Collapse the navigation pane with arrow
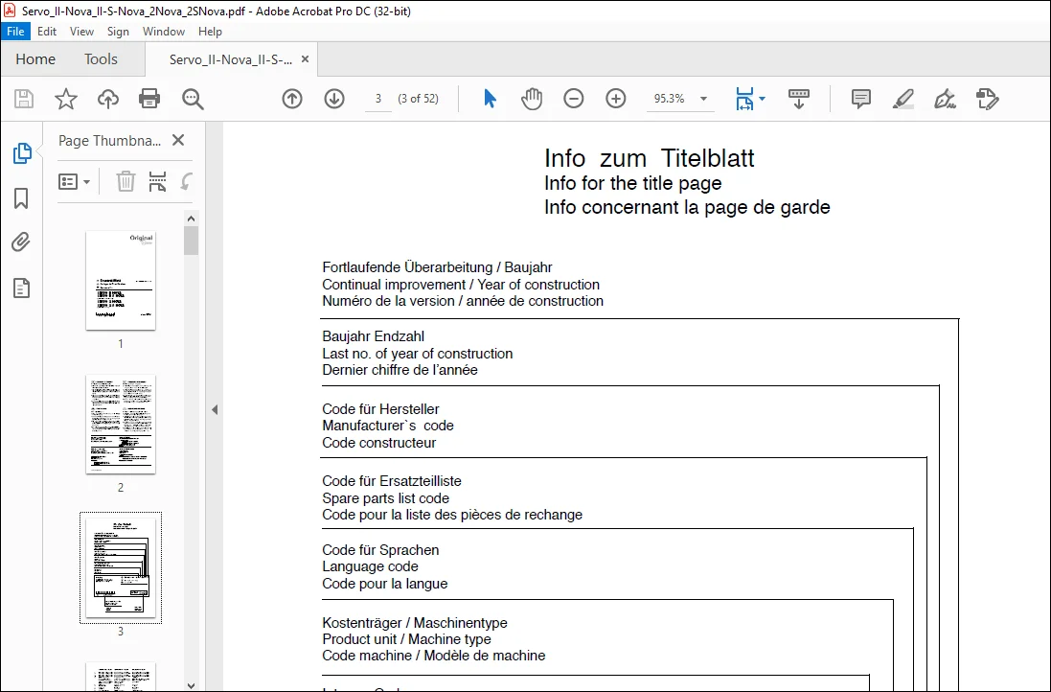Screen dimensions: 1051x692 [x=215, y=409]
